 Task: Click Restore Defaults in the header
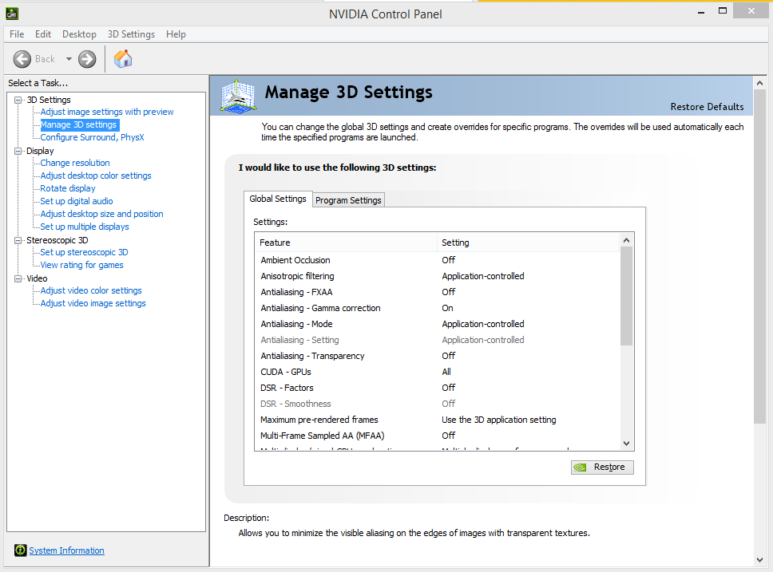click(x=707, y=107)
